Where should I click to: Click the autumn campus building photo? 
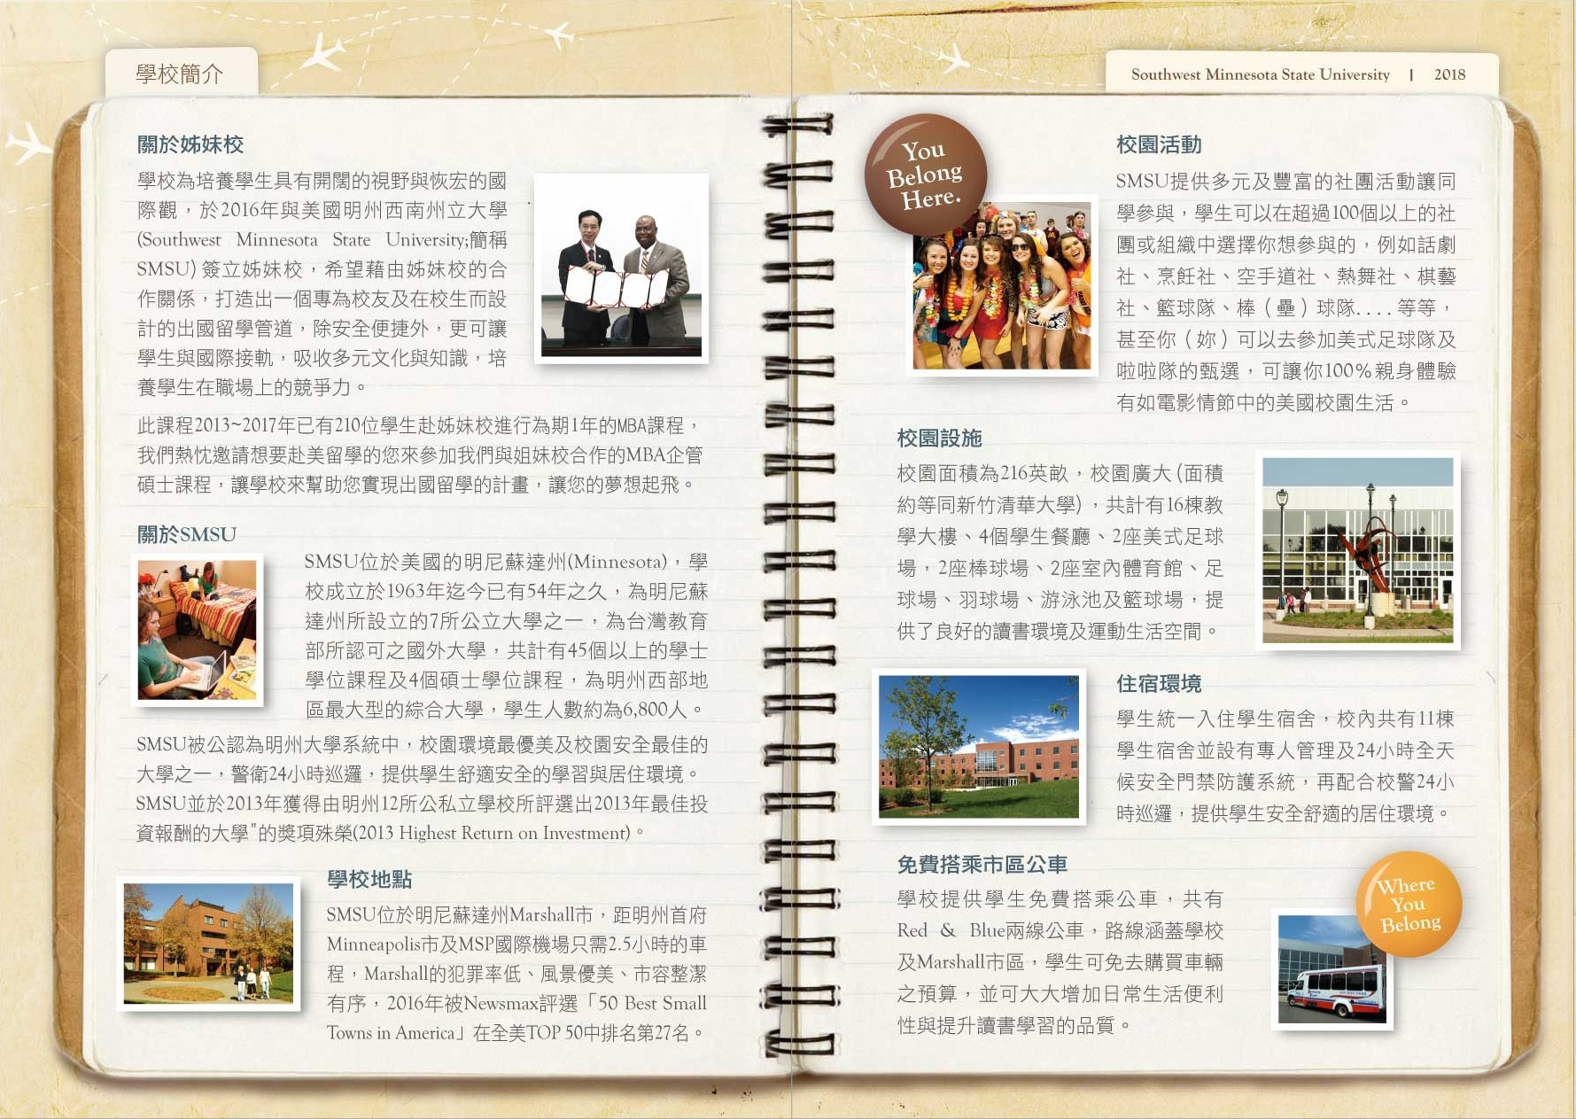pos(209,944)
